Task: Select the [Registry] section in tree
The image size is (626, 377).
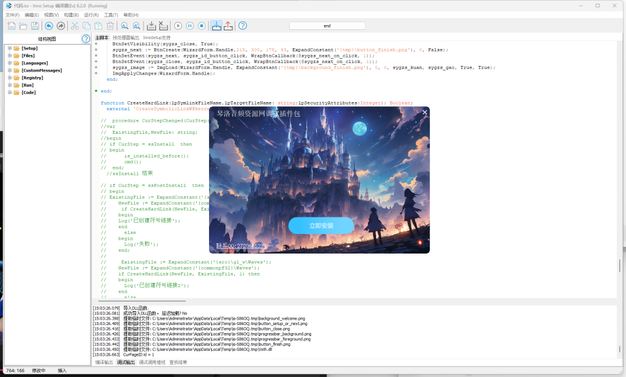Action: 32,78
